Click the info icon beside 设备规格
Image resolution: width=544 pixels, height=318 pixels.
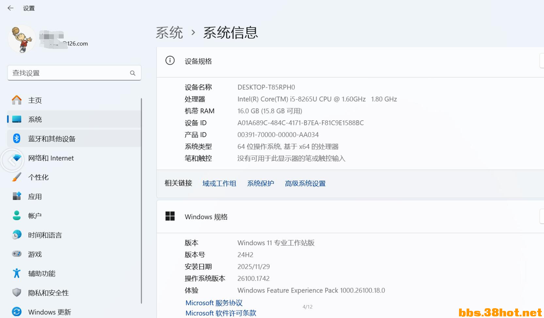coord(170,61)
